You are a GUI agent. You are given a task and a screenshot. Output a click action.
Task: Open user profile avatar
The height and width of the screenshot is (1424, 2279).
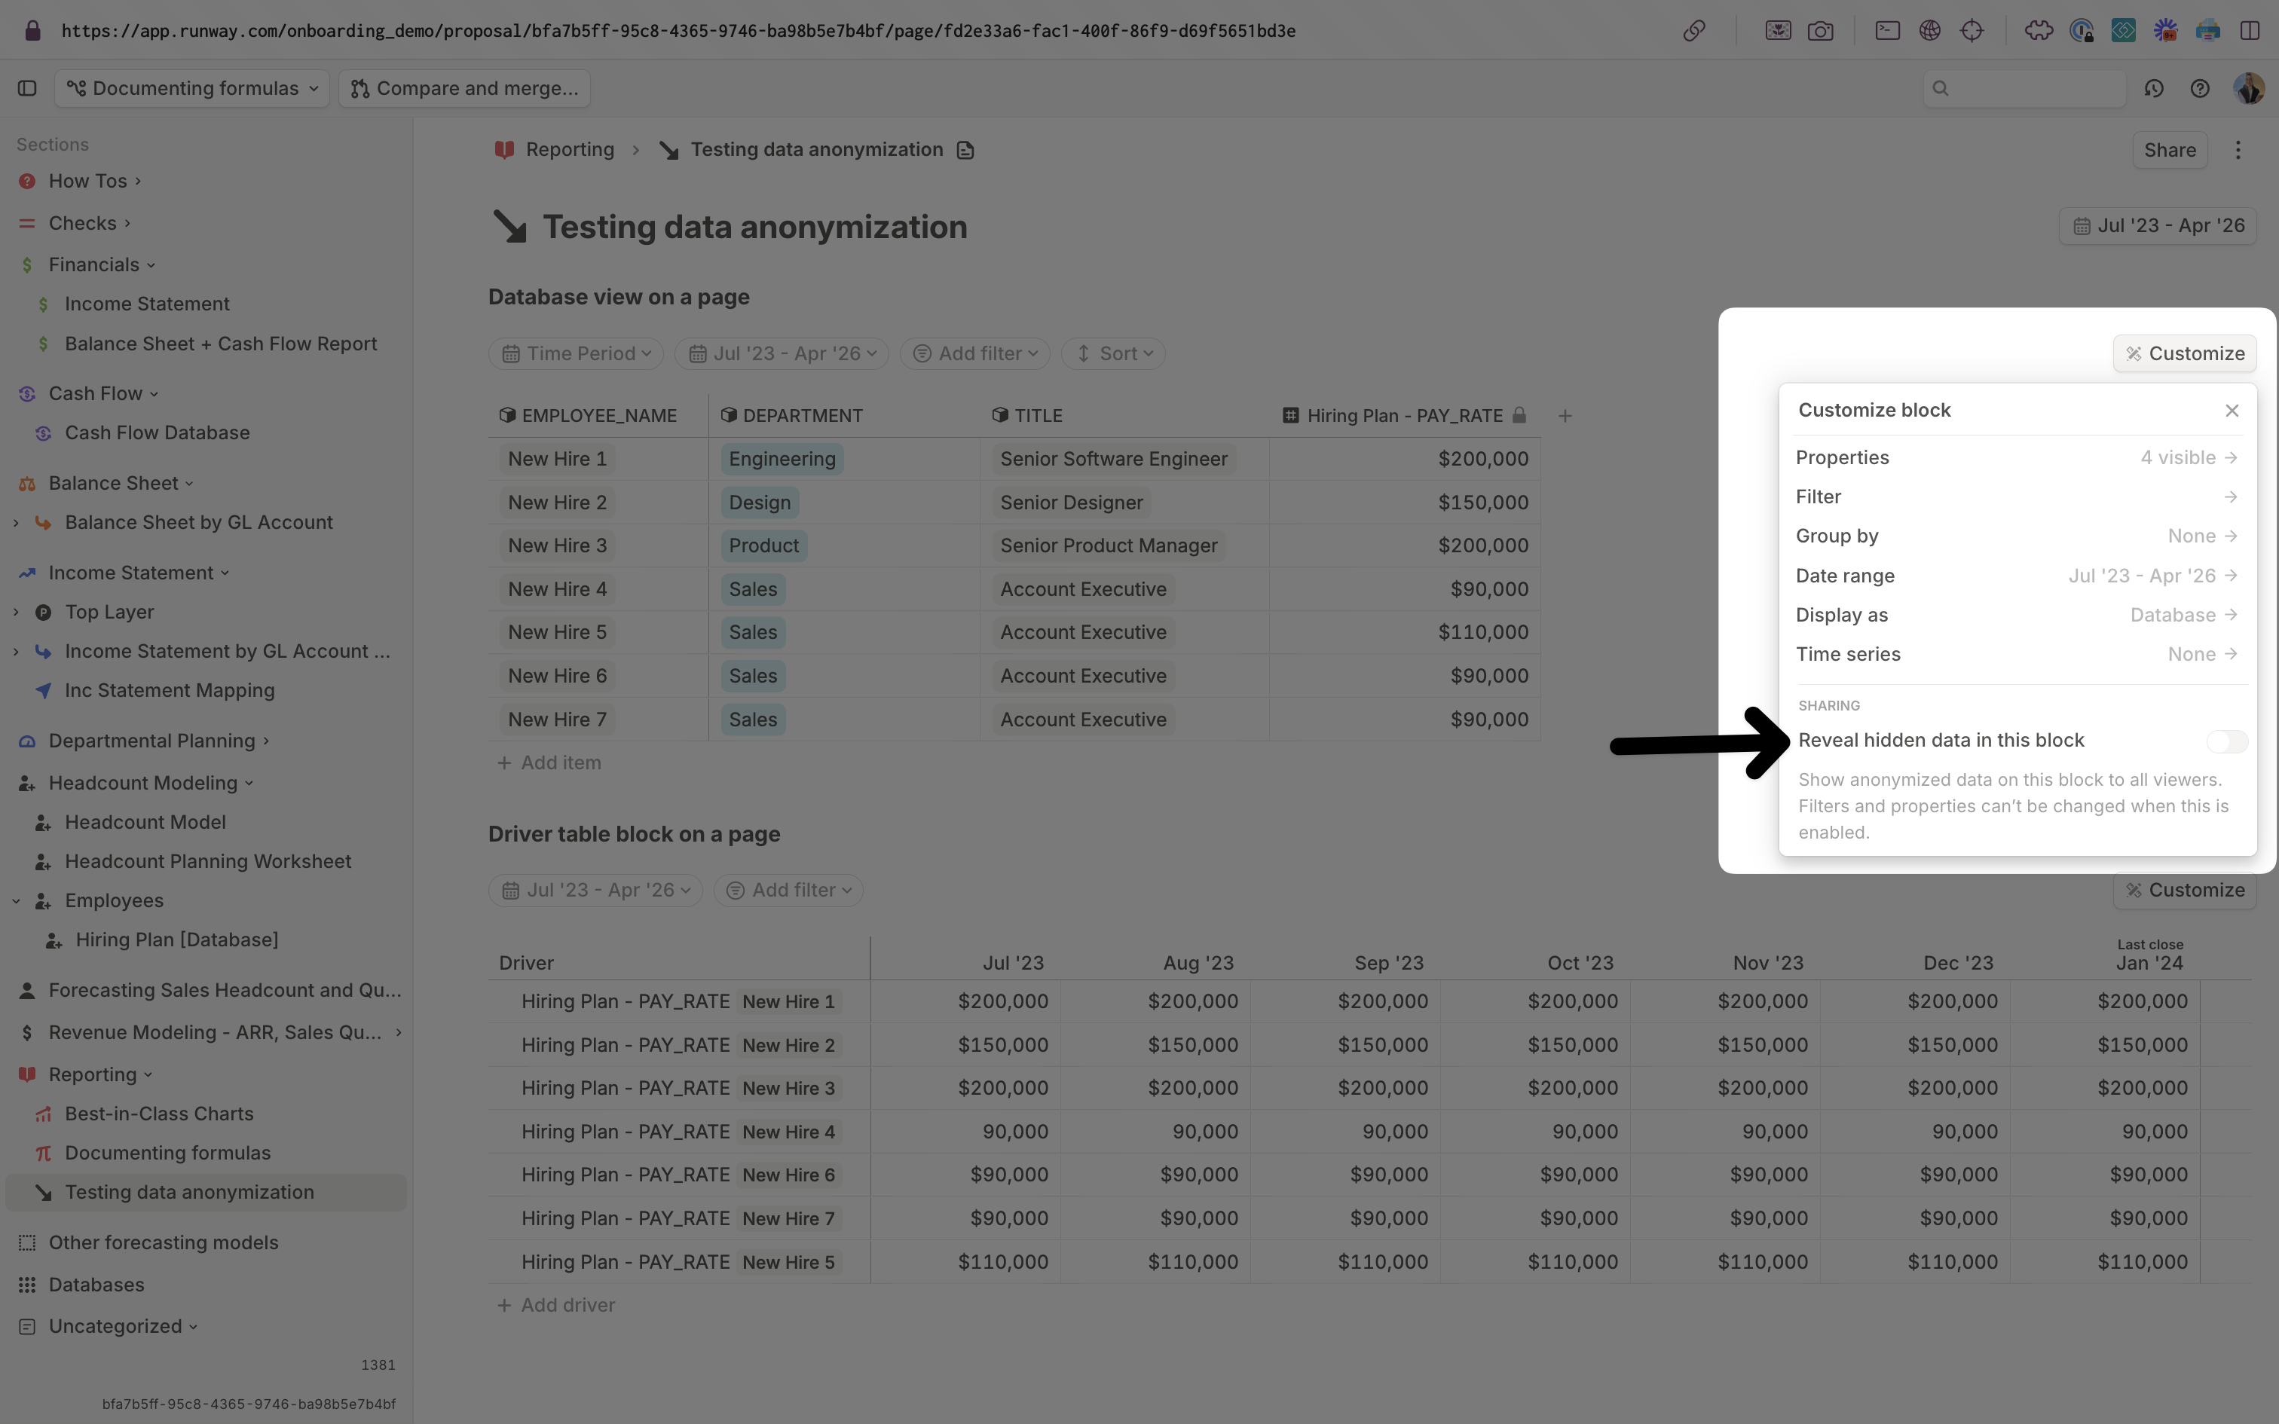coord(2249,89)
